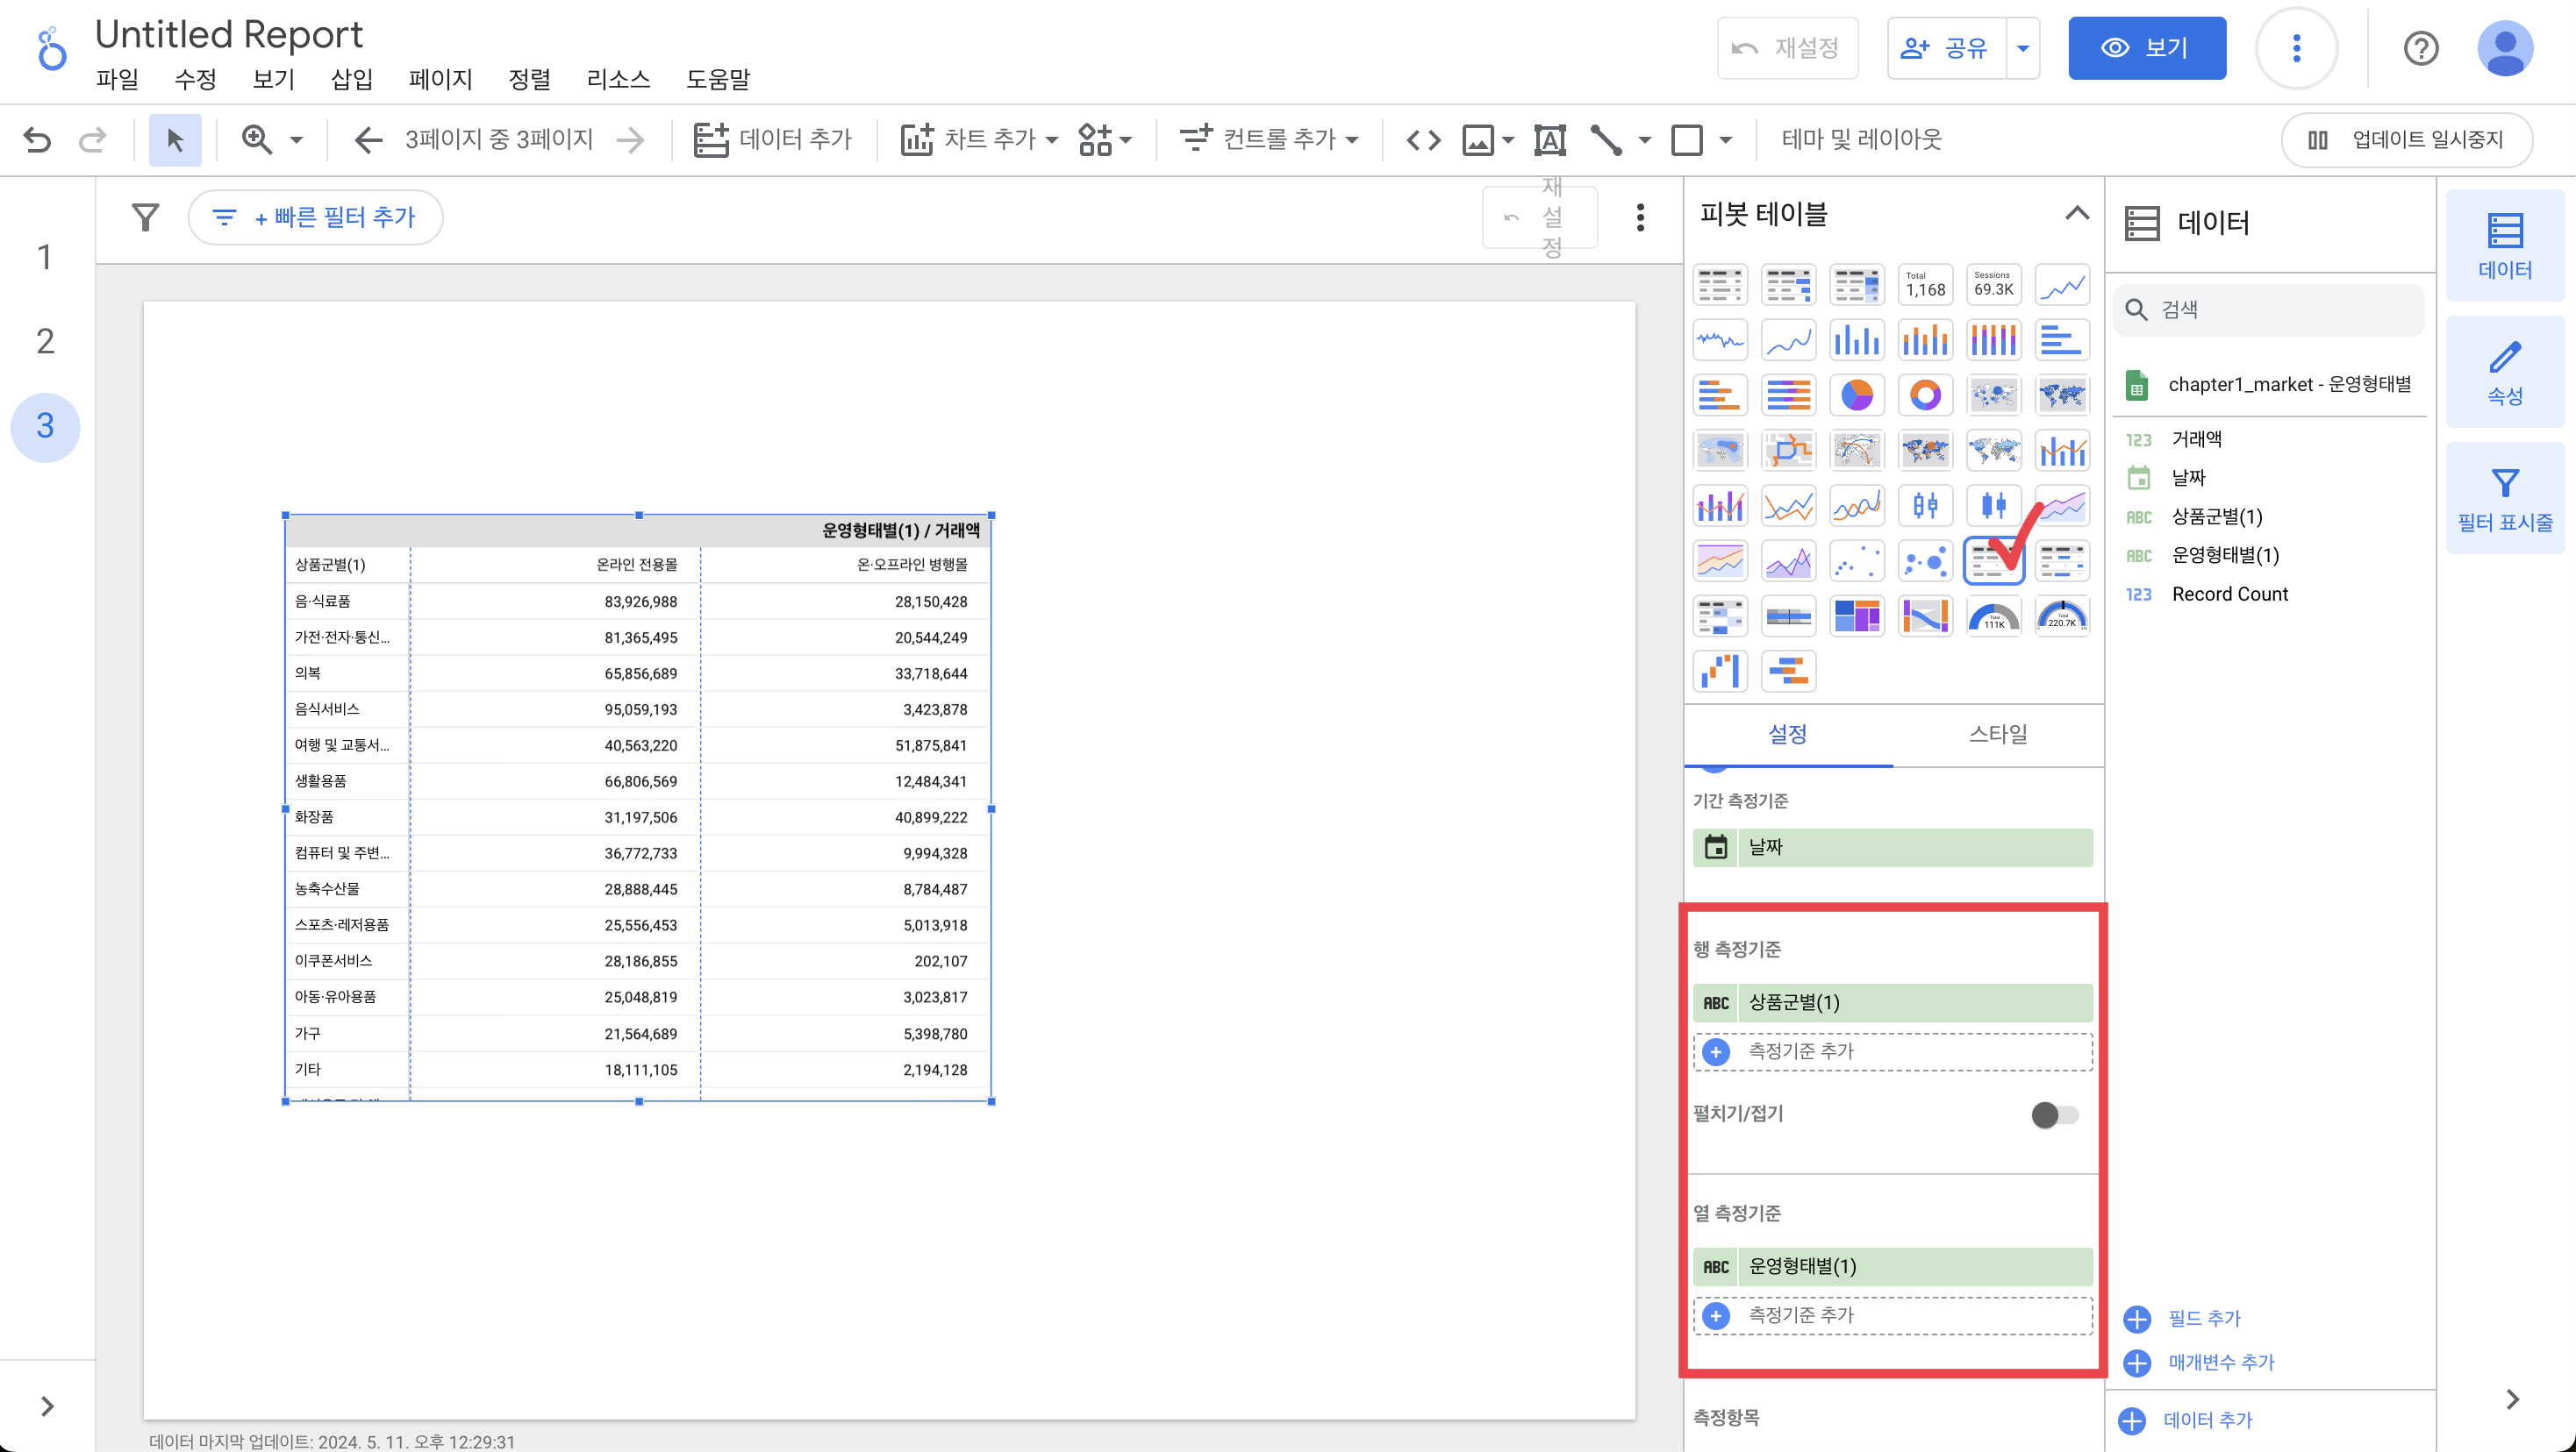Select the pie chart type icon

pos(1856,395)
